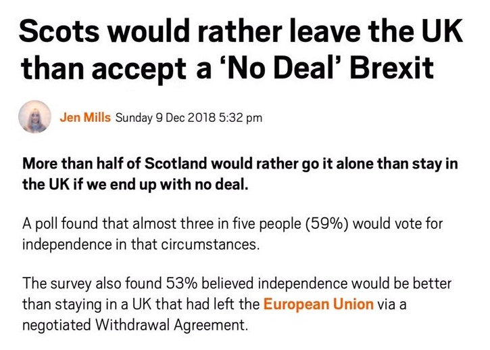Follow the European Union link
Image resolution: width=490 pixels, height=350 pixels.
click(x=318, y=304)
